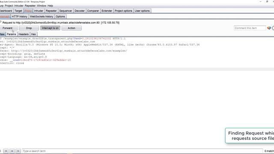Click the Accept-Encoding: gzip, deflate line

click(x=22, y=54)
